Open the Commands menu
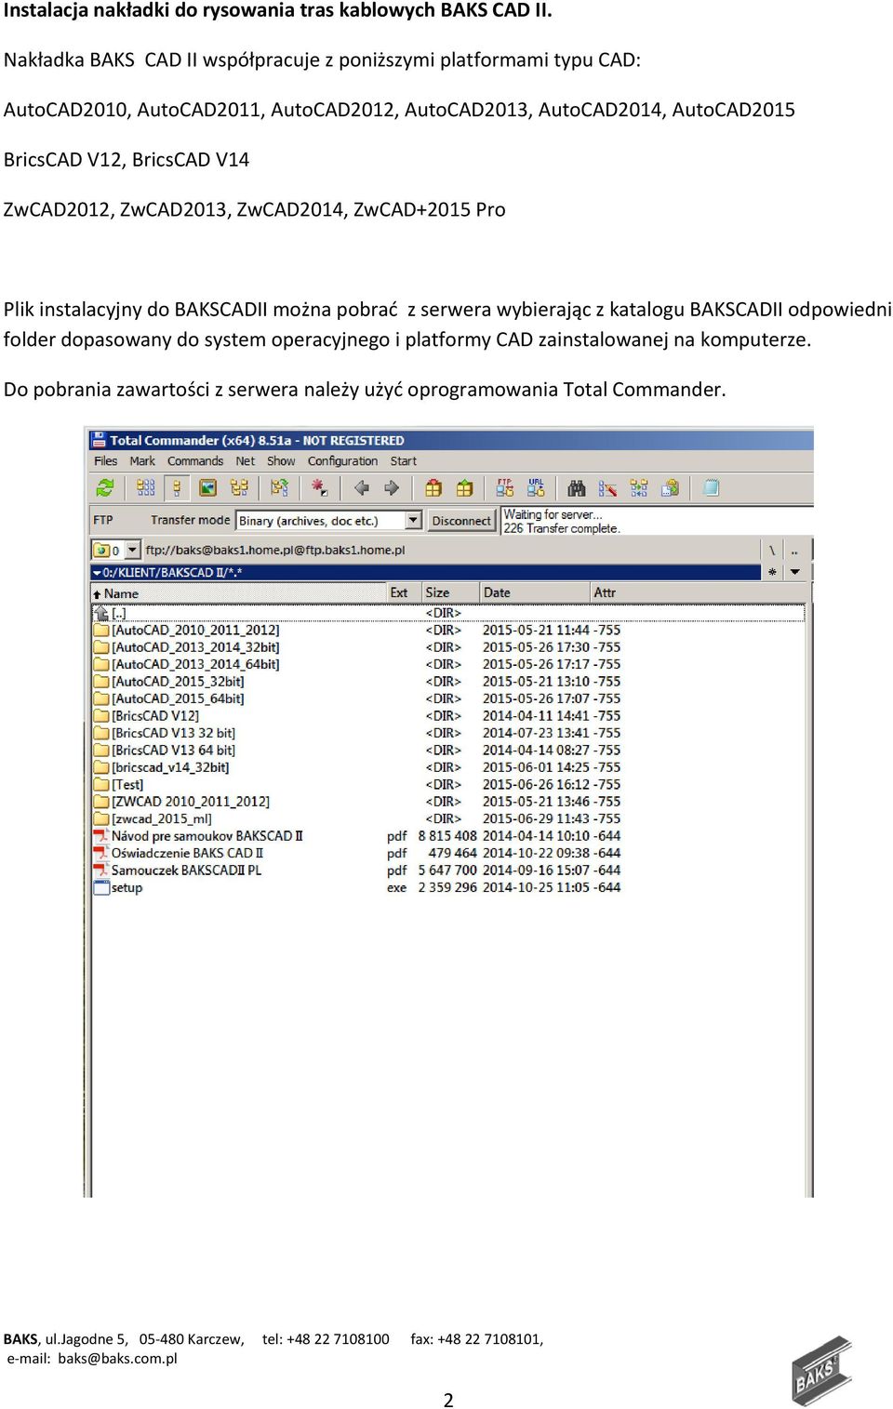Screen dimensions: 893x1409 click(195, 460)
